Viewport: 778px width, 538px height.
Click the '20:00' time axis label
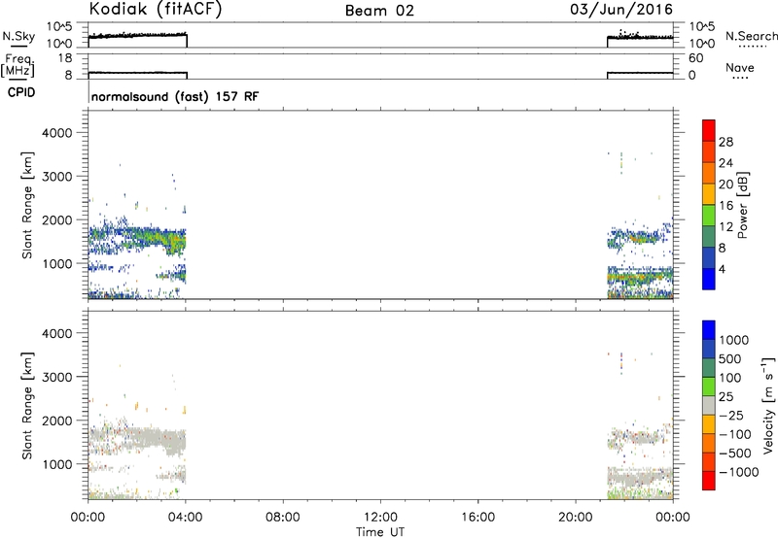click(576, 518)
